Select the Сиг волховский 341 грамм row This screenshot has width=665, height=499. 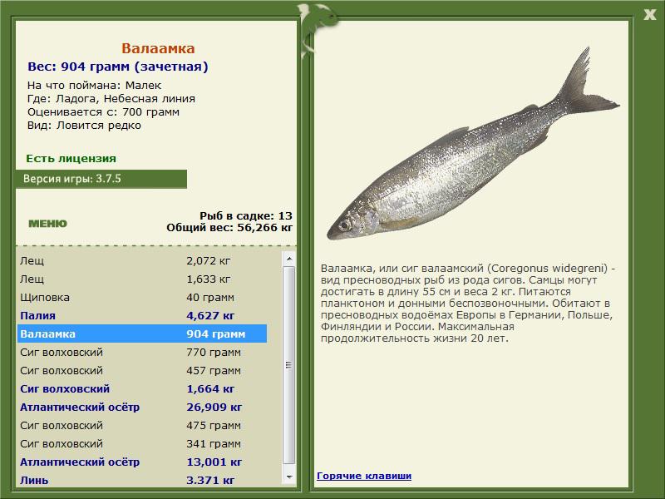[142, 443]
